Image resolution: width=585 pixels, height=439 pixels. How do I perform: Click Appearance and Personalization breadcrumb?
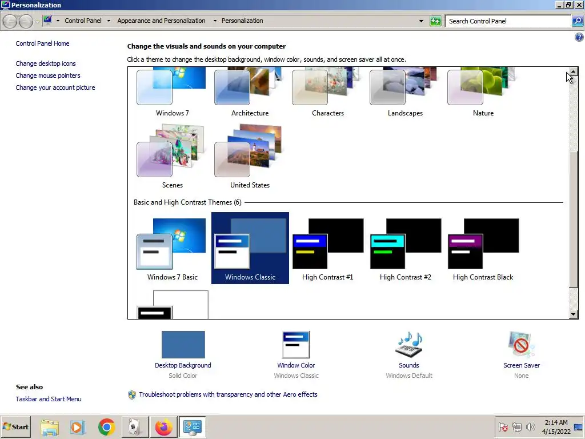pos(161,21)
